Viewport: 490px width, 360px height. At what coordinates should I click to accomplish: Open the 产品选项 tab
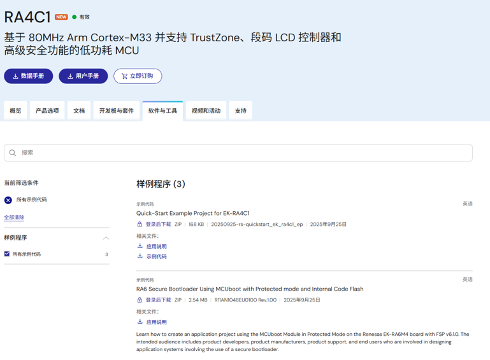click(47, 111)
